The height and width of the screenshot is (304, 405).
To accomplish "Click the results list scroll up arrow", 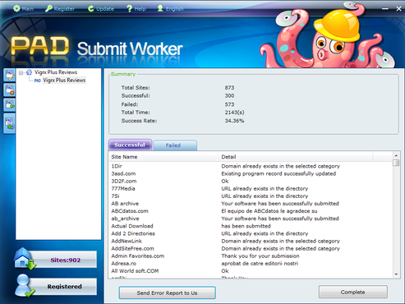I will (x=396, y=155).
